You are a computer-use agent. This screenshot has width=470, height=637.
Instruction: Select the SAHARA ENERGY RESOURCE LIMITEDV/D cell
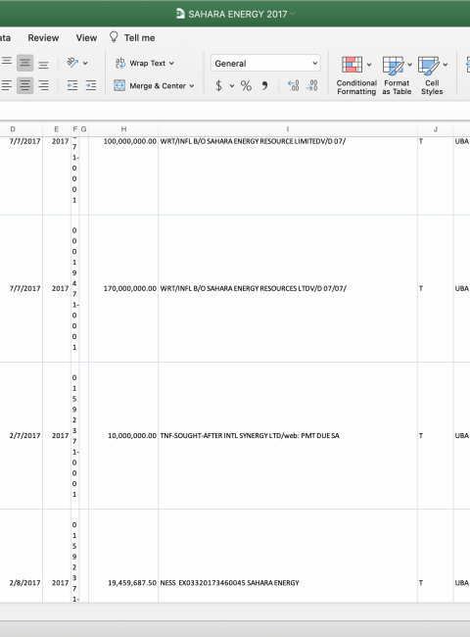pyautogui.click(x=287, y=175)
